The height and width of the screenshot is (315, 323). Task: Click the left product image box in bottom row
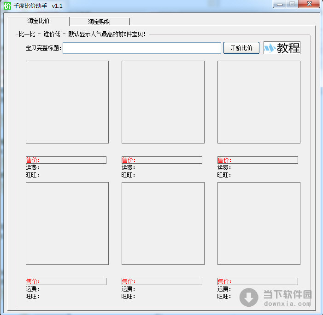coord(67,223)
